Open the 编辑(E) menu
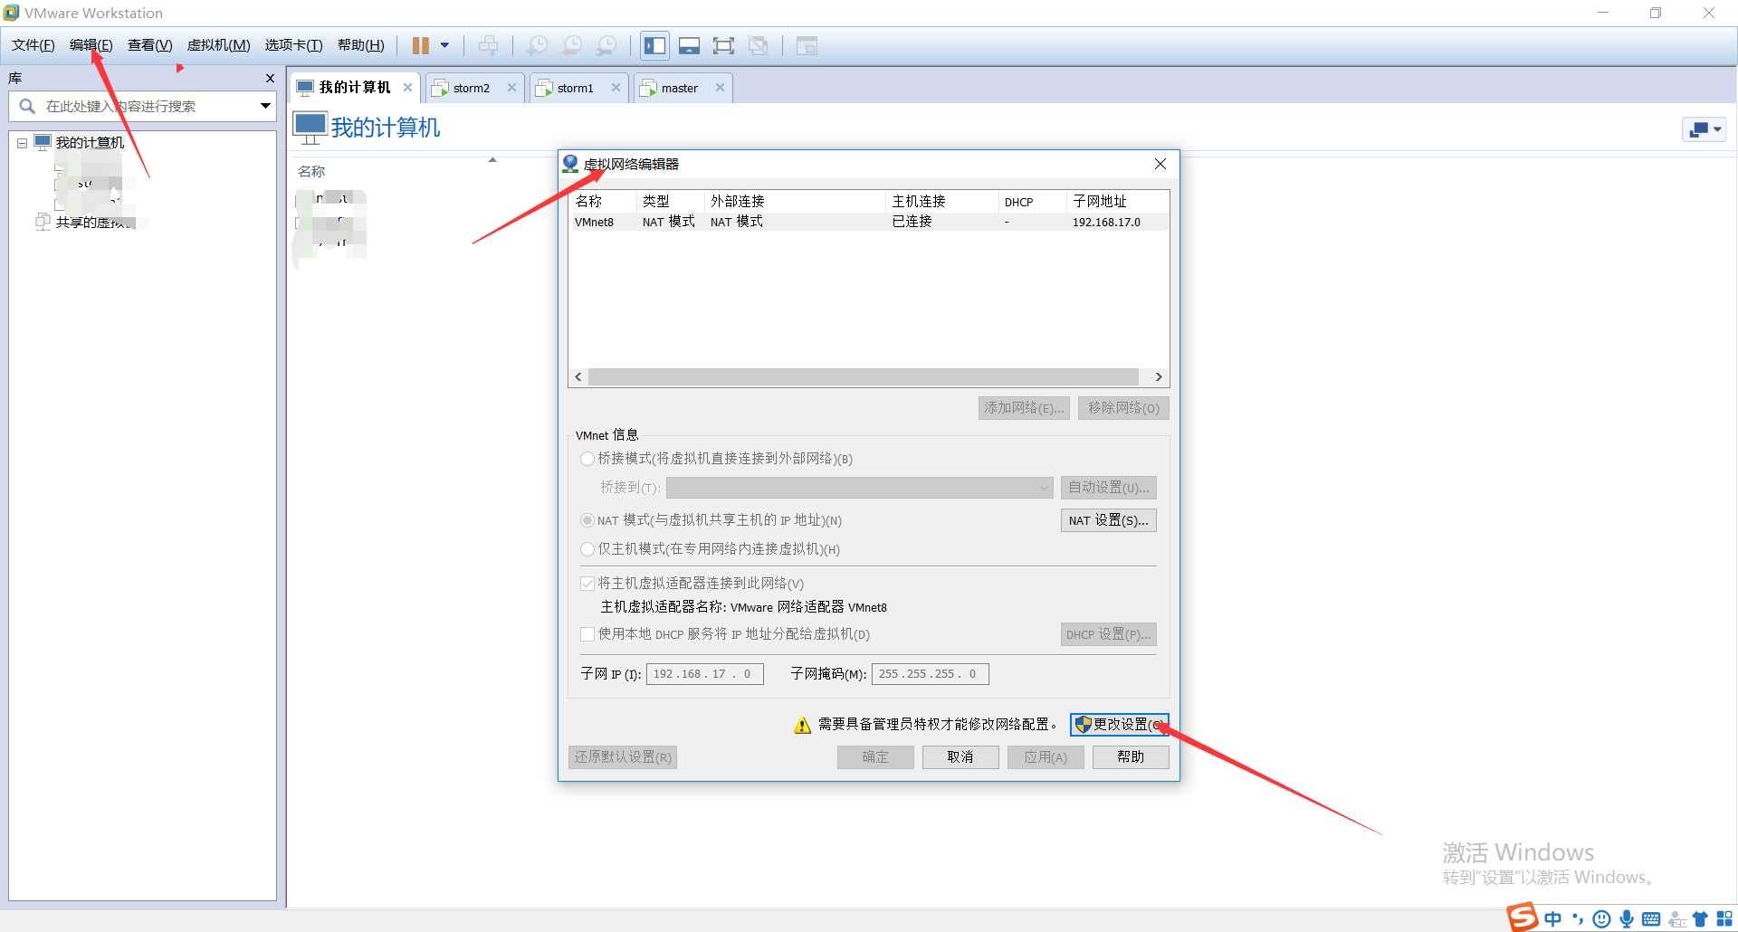The image size is (1738, 932). tap(91, 45)
